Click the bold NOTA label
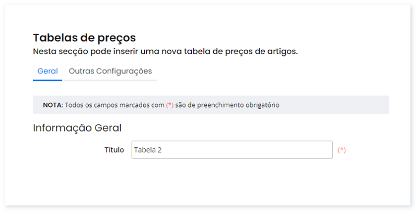Image resolution: width=418 pixels, height=213 pixels. coord(53,105)
